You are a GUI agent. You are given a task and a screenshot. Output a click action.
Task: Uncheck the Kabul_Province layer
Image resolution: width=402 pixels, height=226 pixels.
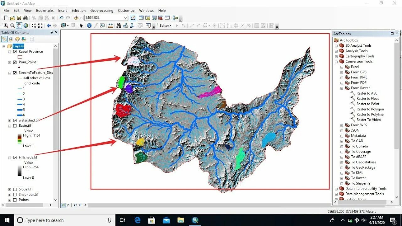[x=15, y=51]
